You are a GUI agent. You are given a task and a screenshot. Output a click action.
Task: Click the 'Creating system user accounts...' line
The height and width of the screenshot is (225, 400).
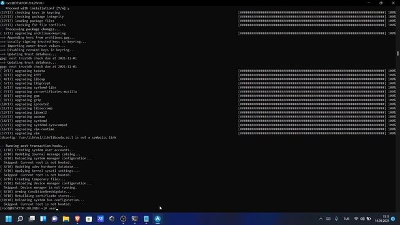[x=37, y=150]
